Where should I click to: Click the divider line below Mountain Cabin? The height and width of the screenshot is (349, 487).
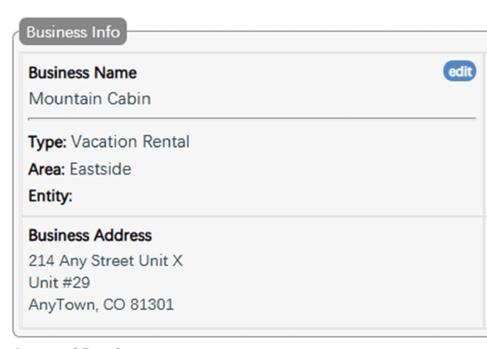point(252,119)
